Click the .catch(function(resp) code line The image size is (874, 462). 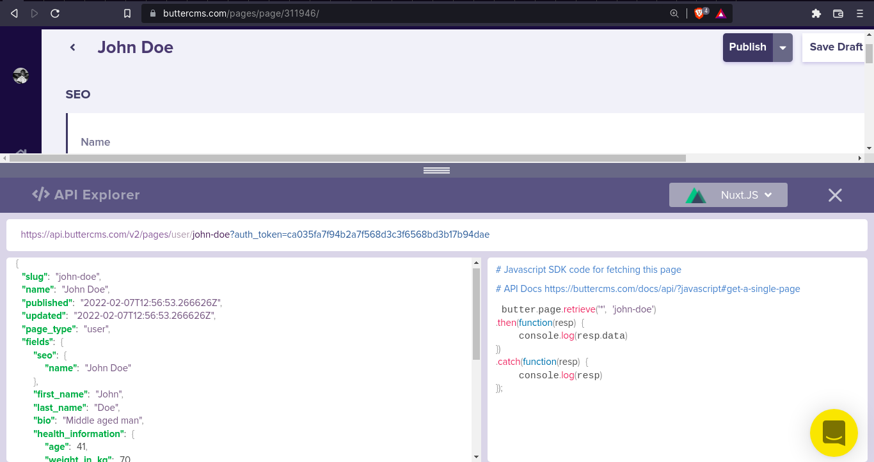click(543, 362)
